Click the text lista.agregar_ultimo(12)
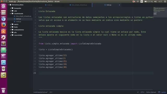Viewport: 167px width, 94px height. click(53, 55)
